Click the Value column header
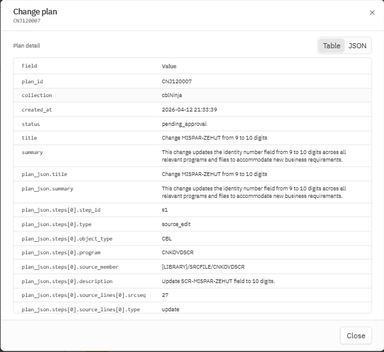The height and width of the screenshot is (352, 384). (169, 66)
